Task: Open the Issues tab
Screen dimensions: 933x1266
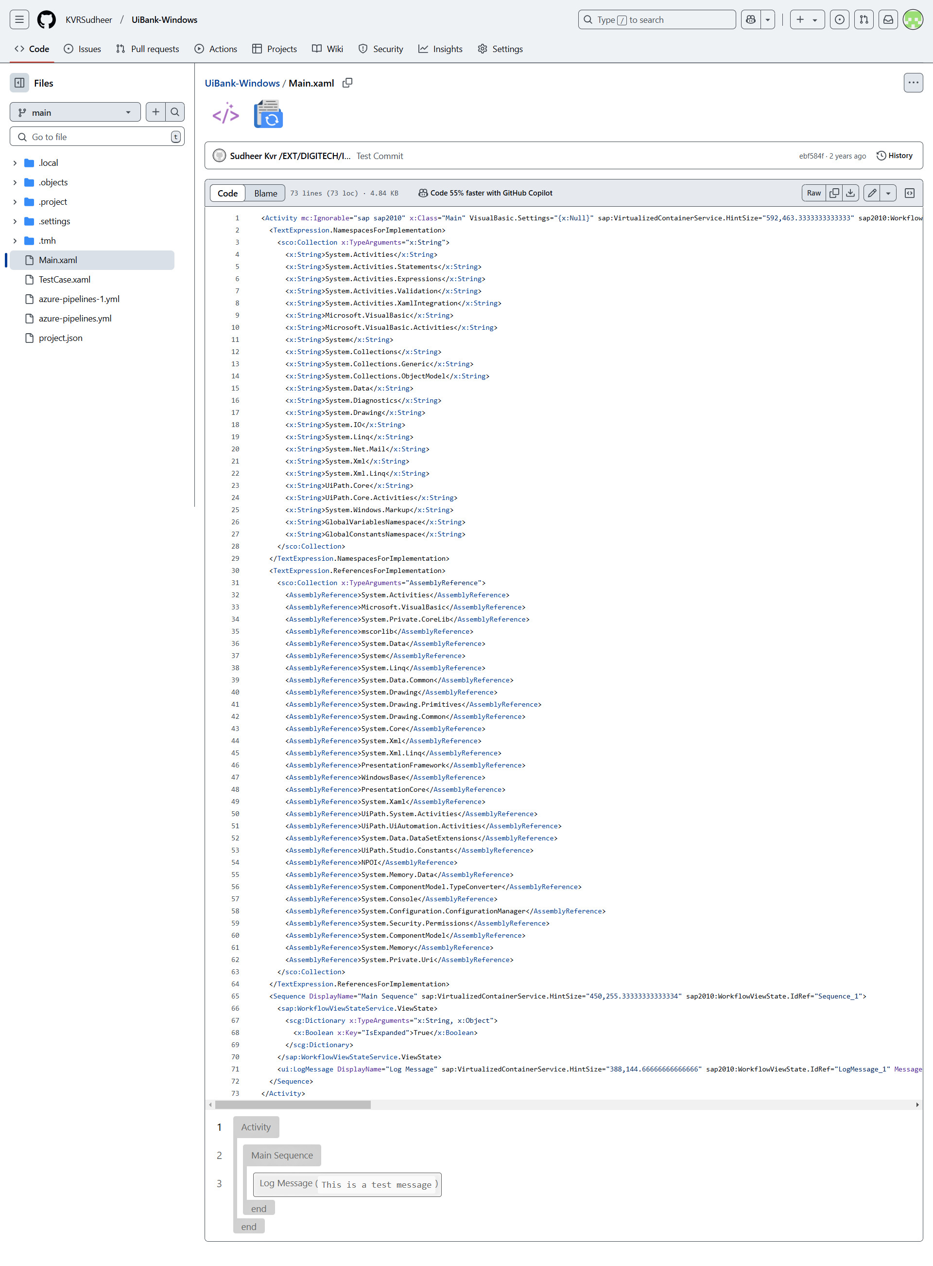Action: coord(83,49)
